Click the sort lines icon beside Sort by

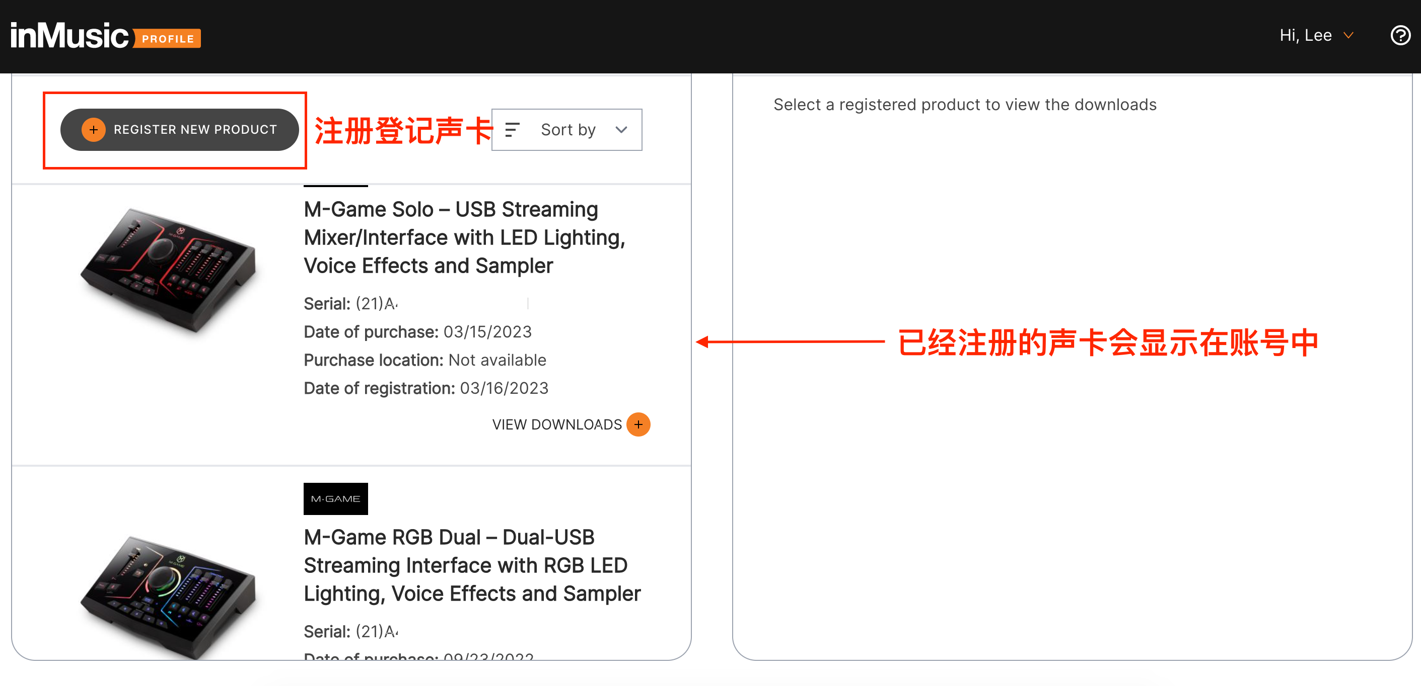512,129
